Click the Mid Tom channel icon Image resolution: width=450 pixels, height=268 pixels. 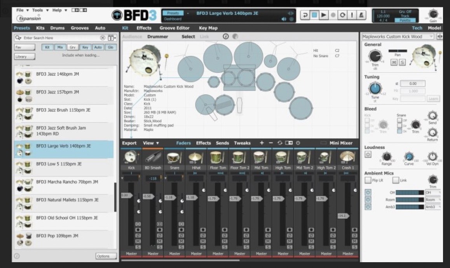(261, 157)
